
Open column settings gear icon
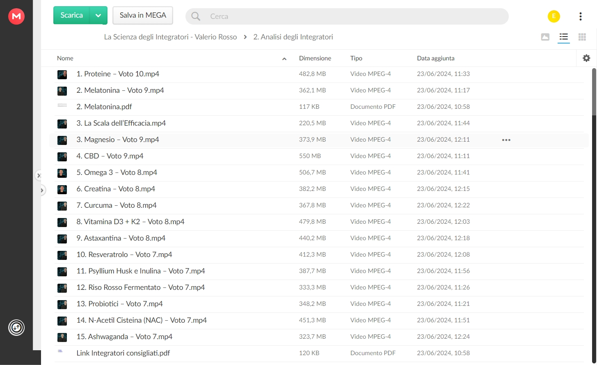coord(586,58)
